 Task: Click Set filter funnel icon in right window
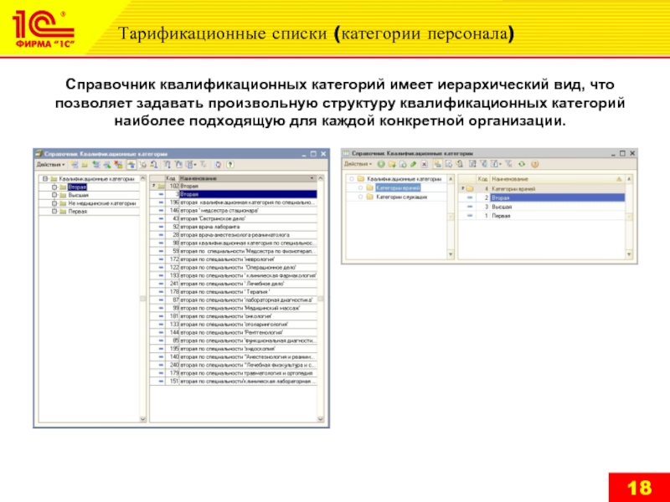coord(483,164)
